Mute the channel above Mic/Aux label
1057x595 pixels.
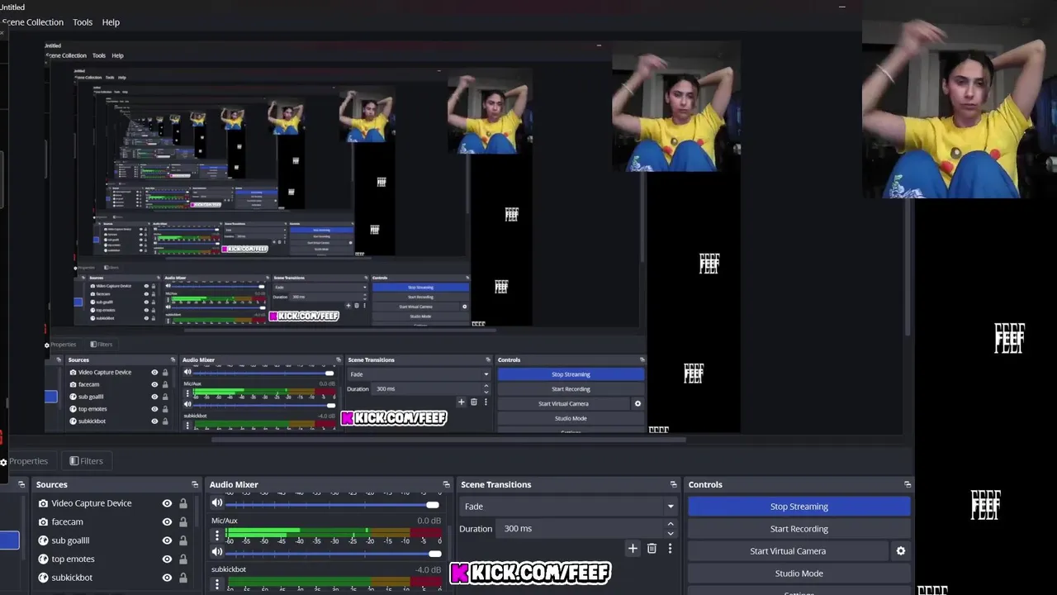click(x=217, y=502)
